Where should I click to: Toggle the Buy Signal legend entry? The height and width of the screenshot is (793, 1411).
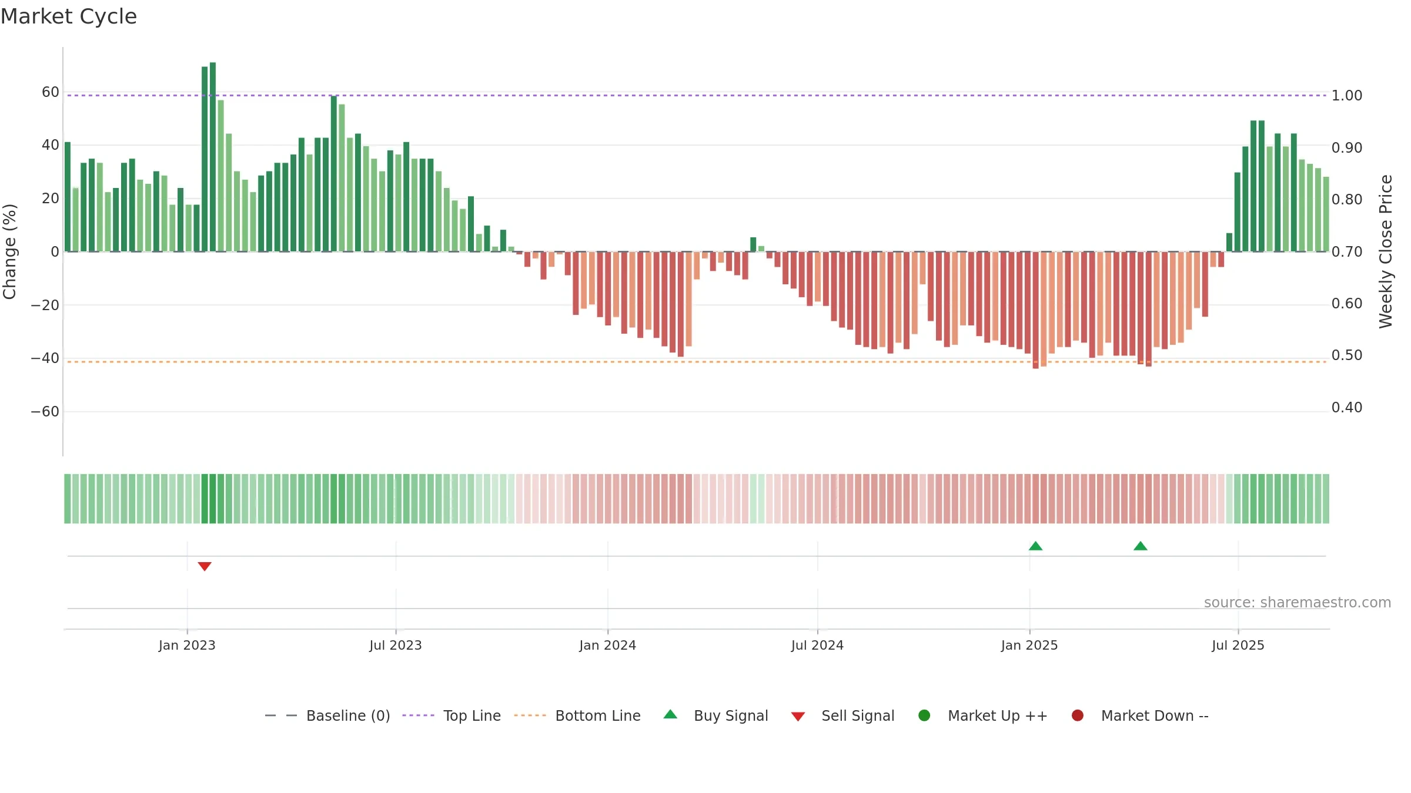[x=715, y=715]
